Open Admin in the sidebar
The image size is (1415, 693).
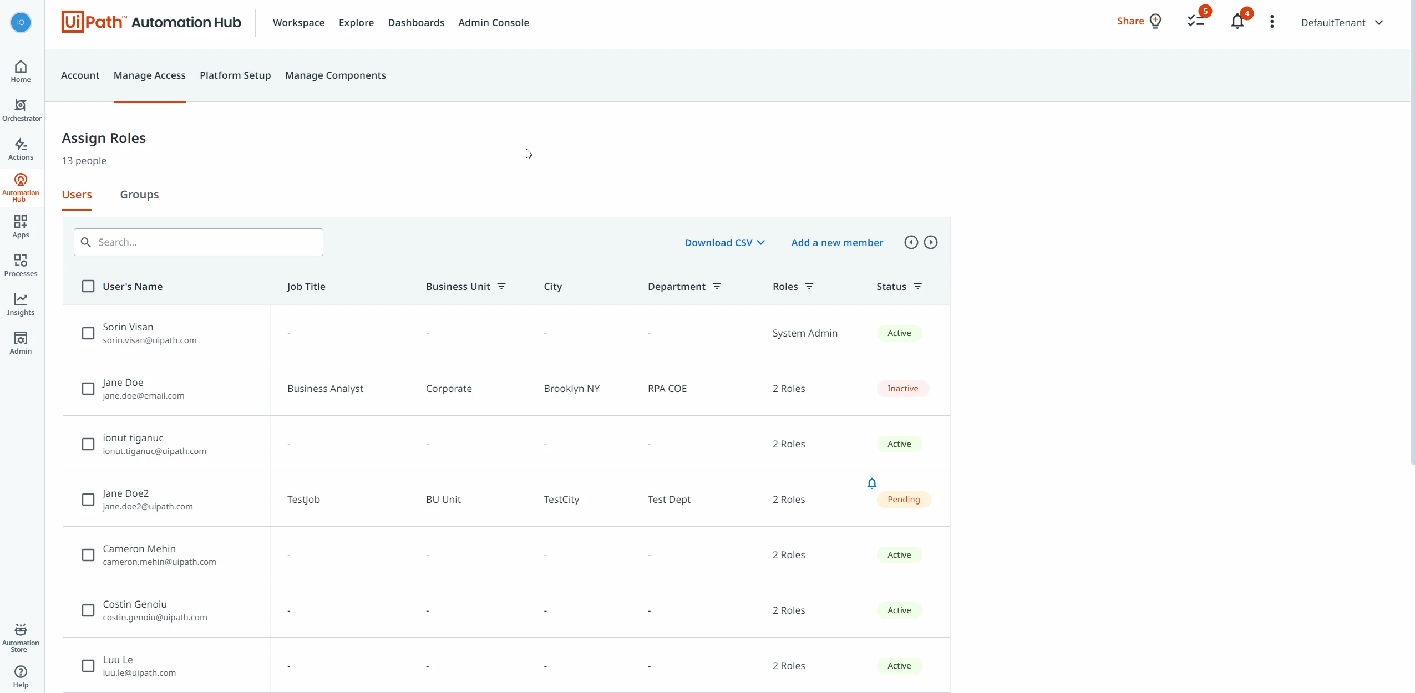(x=21, y=343)
